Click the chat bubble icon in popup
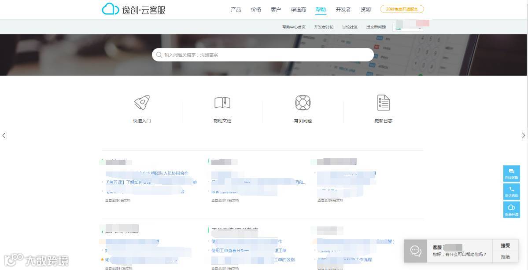 coord(416,251)
